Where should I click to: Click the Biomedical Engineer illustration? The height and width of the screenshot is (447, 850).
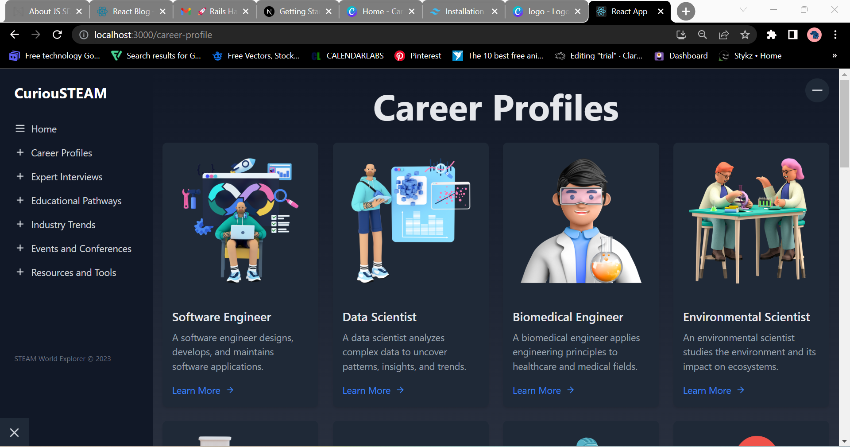(x=581, y=221)
